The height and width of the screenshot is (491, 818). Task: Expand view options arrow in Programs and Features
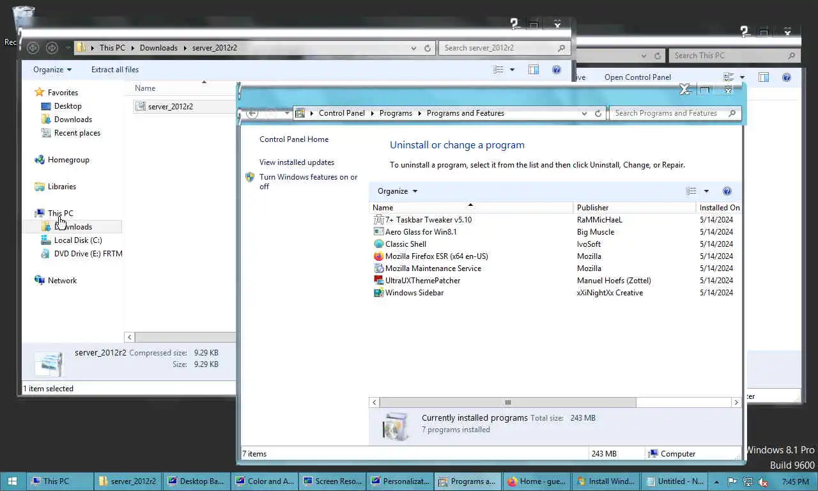(x=706, y=191)
